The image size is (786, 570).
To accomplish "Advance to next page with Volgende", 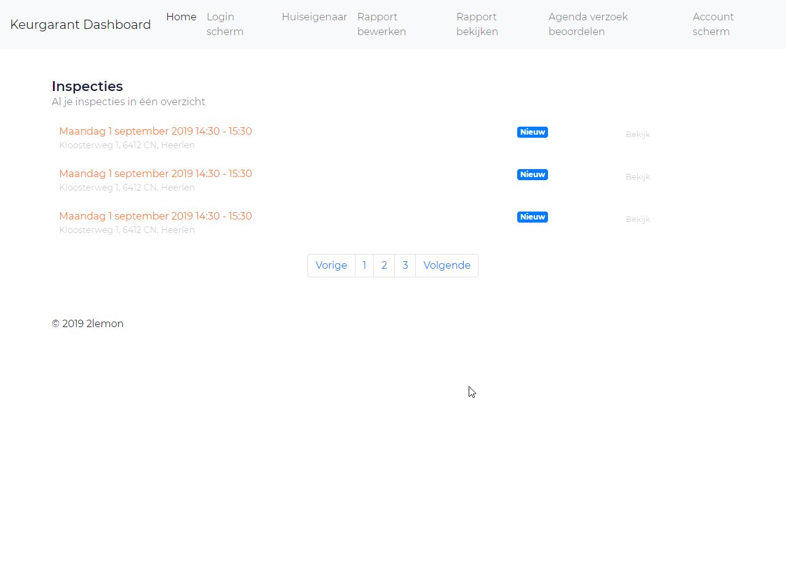I will 447,266.
